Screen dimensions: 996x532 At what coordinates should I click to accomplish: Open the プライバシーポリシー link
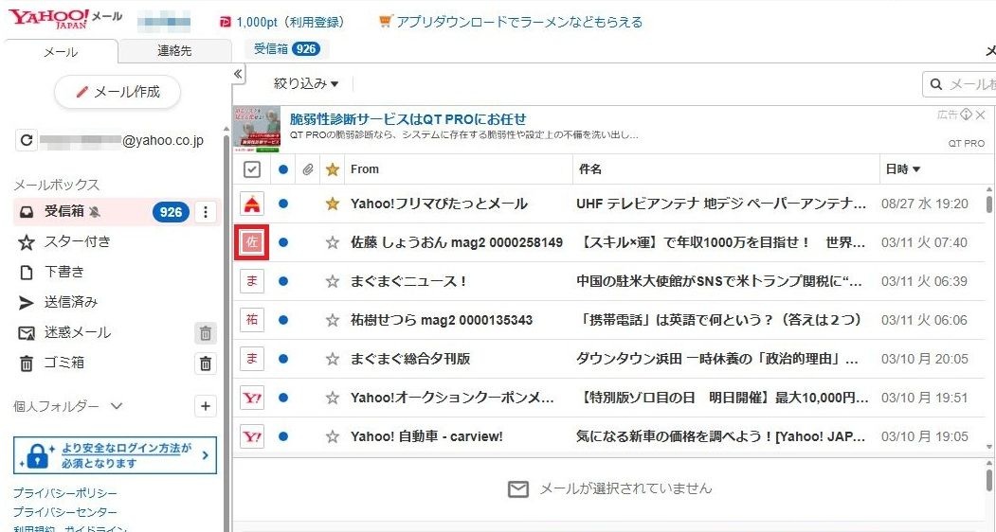(x=65, y=493)
